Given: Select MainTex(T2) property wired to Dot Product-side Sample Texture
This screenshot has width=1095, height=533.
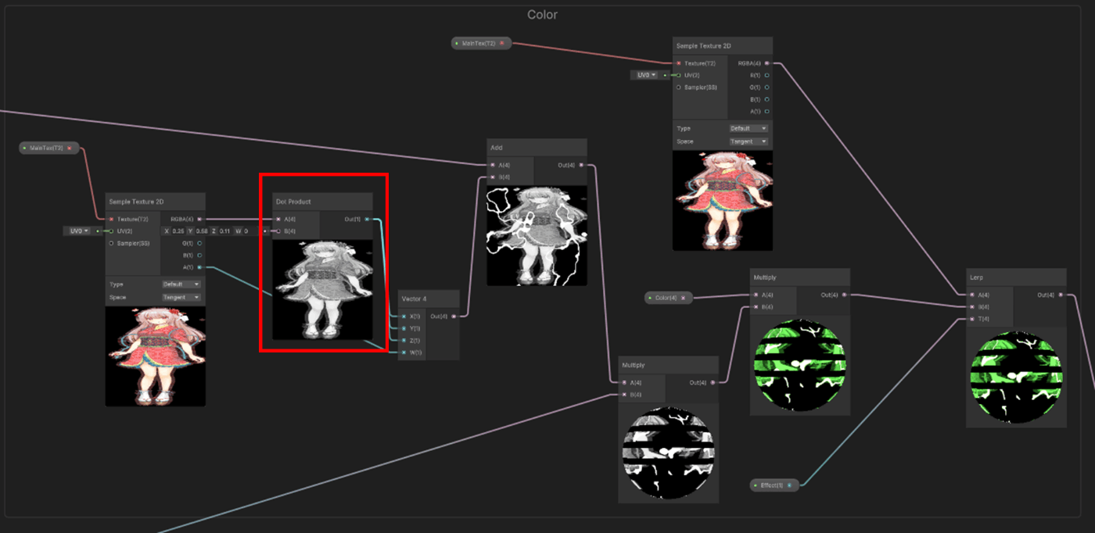Looking at the screenshot, I should pos(49,148).
